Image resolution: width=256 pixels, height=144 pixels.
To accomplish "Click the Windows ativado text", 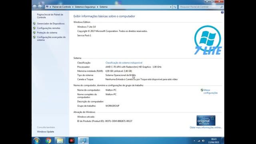I will (x=86, y=117).
